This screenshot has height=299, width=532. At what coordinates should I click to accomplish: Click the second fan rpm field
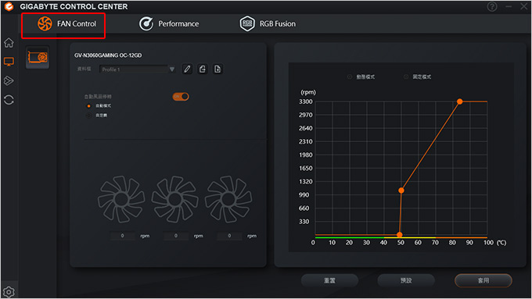click(176, 236)
